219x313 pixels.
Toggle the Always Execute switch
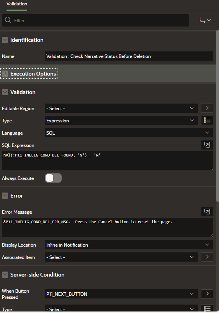coord(53,178)
